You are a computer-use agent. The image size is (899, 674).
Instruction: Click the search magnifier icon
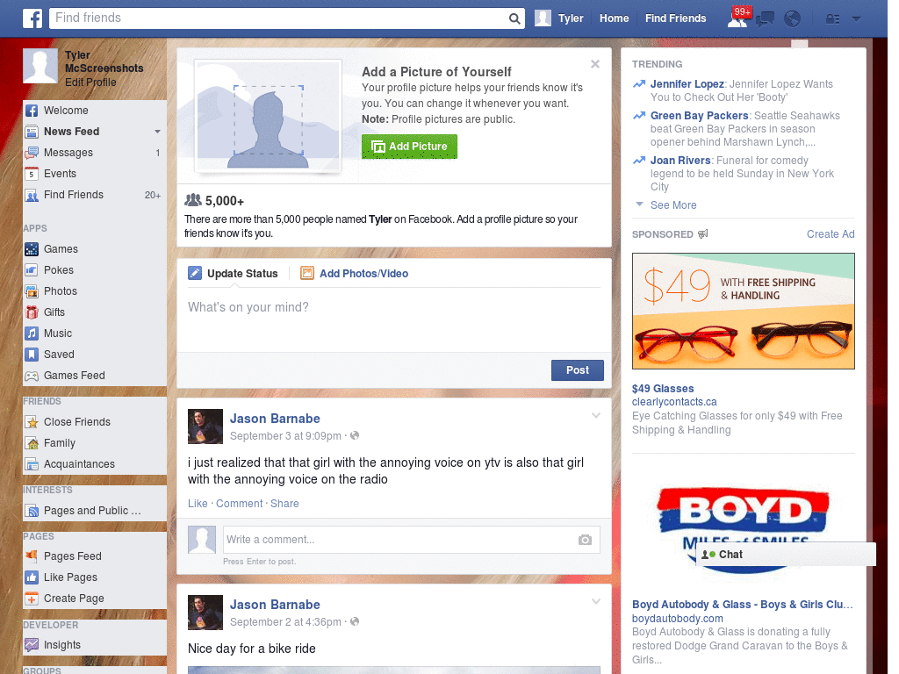[x=514, y=18]
